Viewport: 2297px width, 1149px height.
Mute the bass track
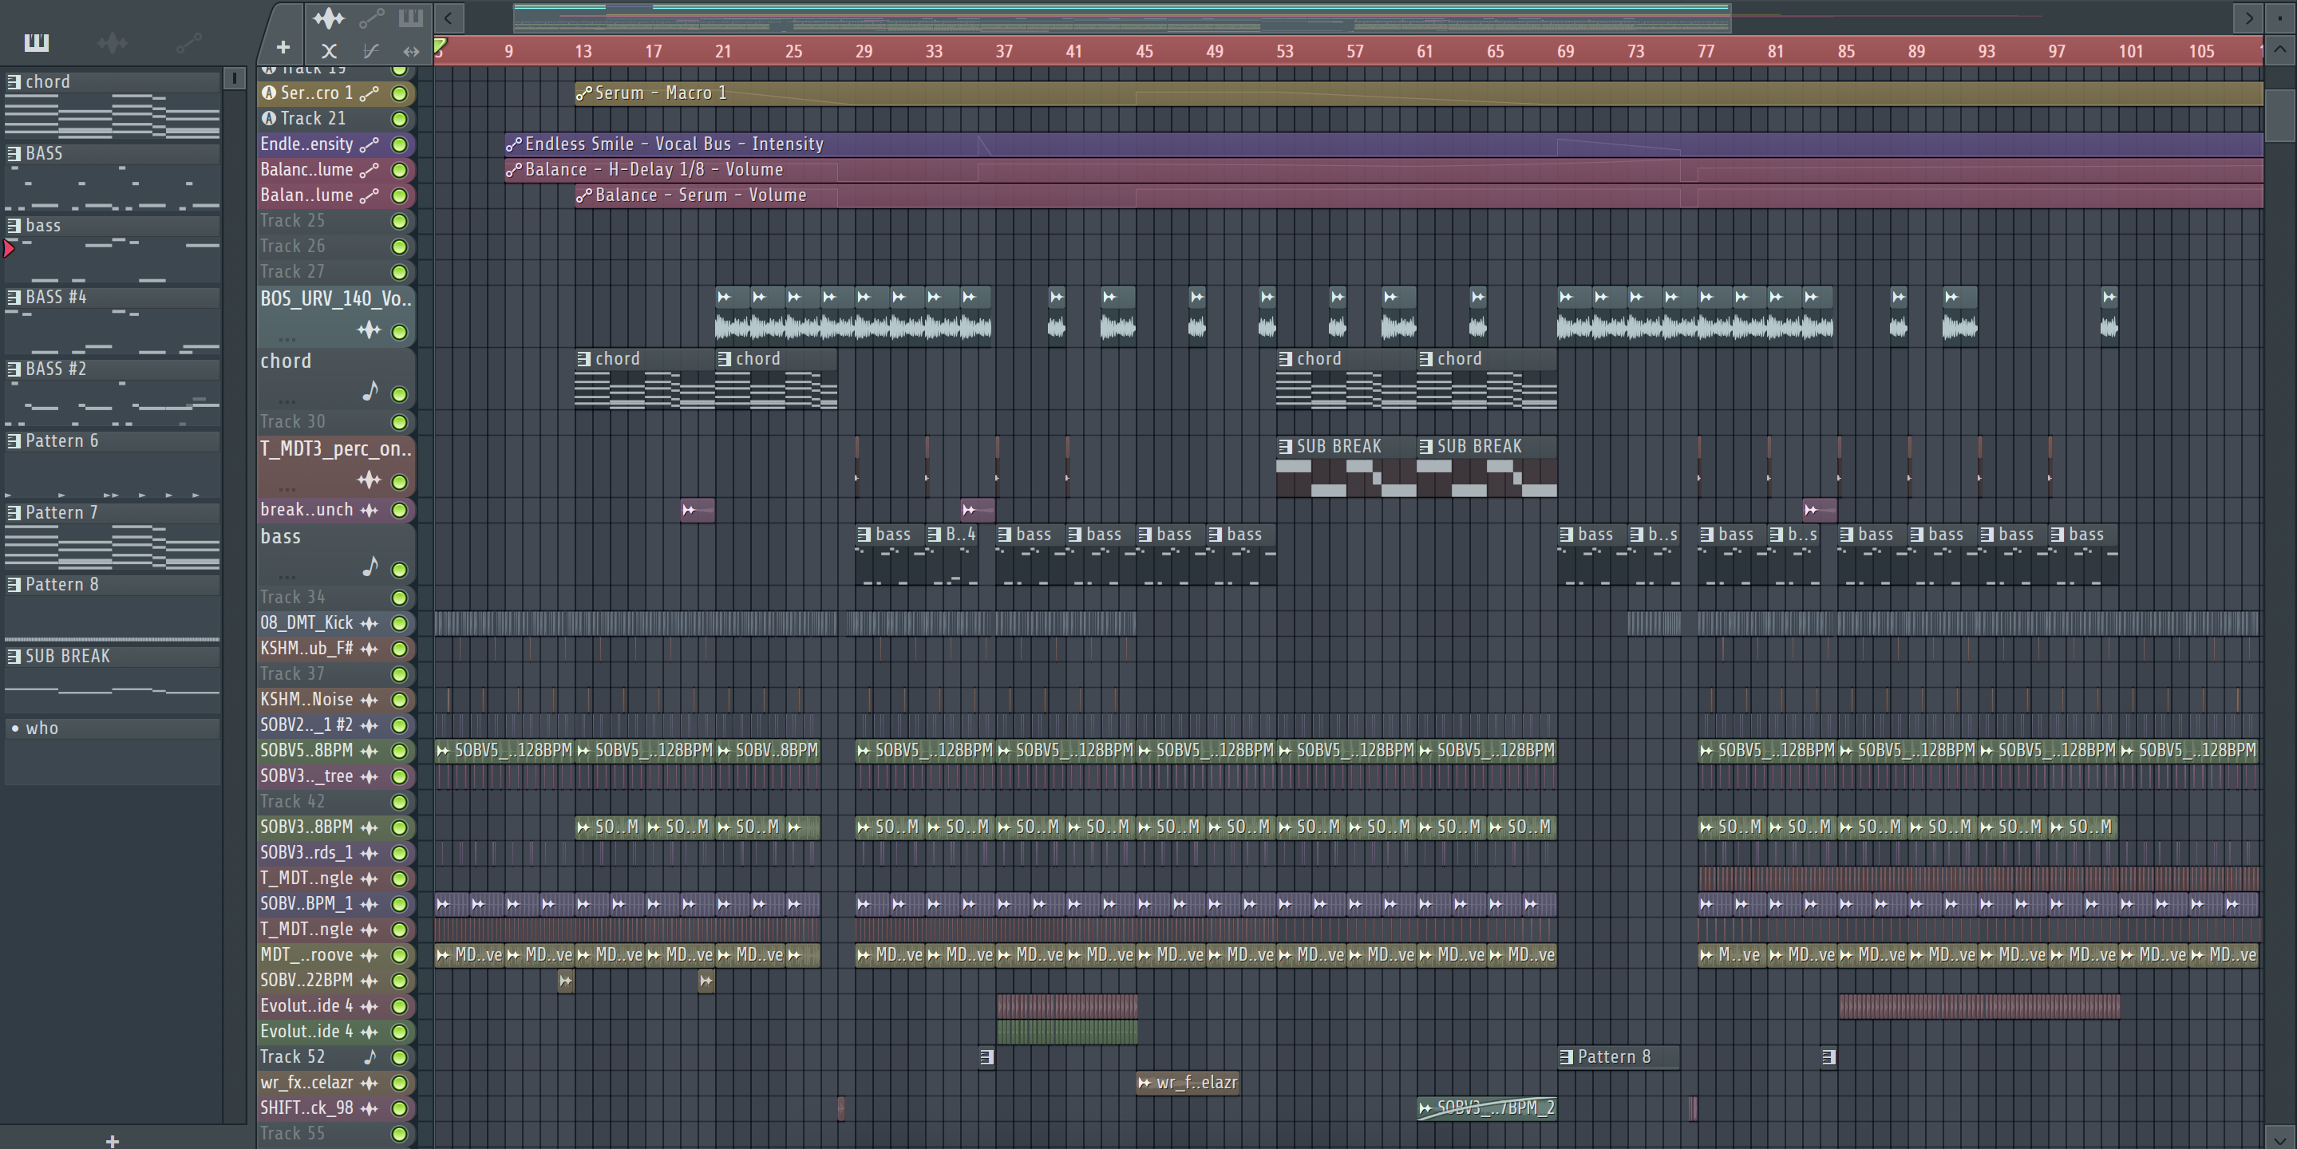pos(400,570)
